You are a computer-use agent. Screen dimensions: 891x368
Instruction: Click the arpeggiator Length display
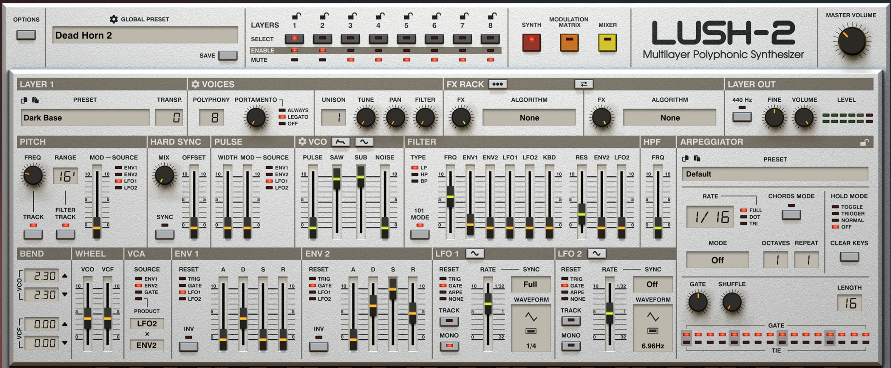[849, 303]
